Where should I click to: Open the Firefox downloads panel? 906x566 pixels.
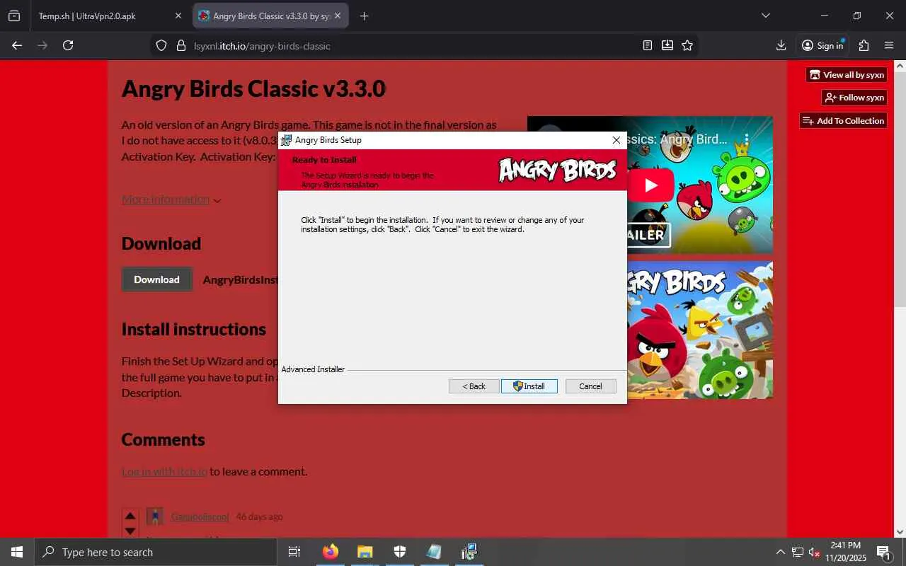tap(781, 45)
